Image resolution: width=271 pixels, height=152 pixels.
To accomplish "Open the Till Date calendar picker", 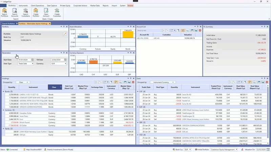I will click(65, 60).
